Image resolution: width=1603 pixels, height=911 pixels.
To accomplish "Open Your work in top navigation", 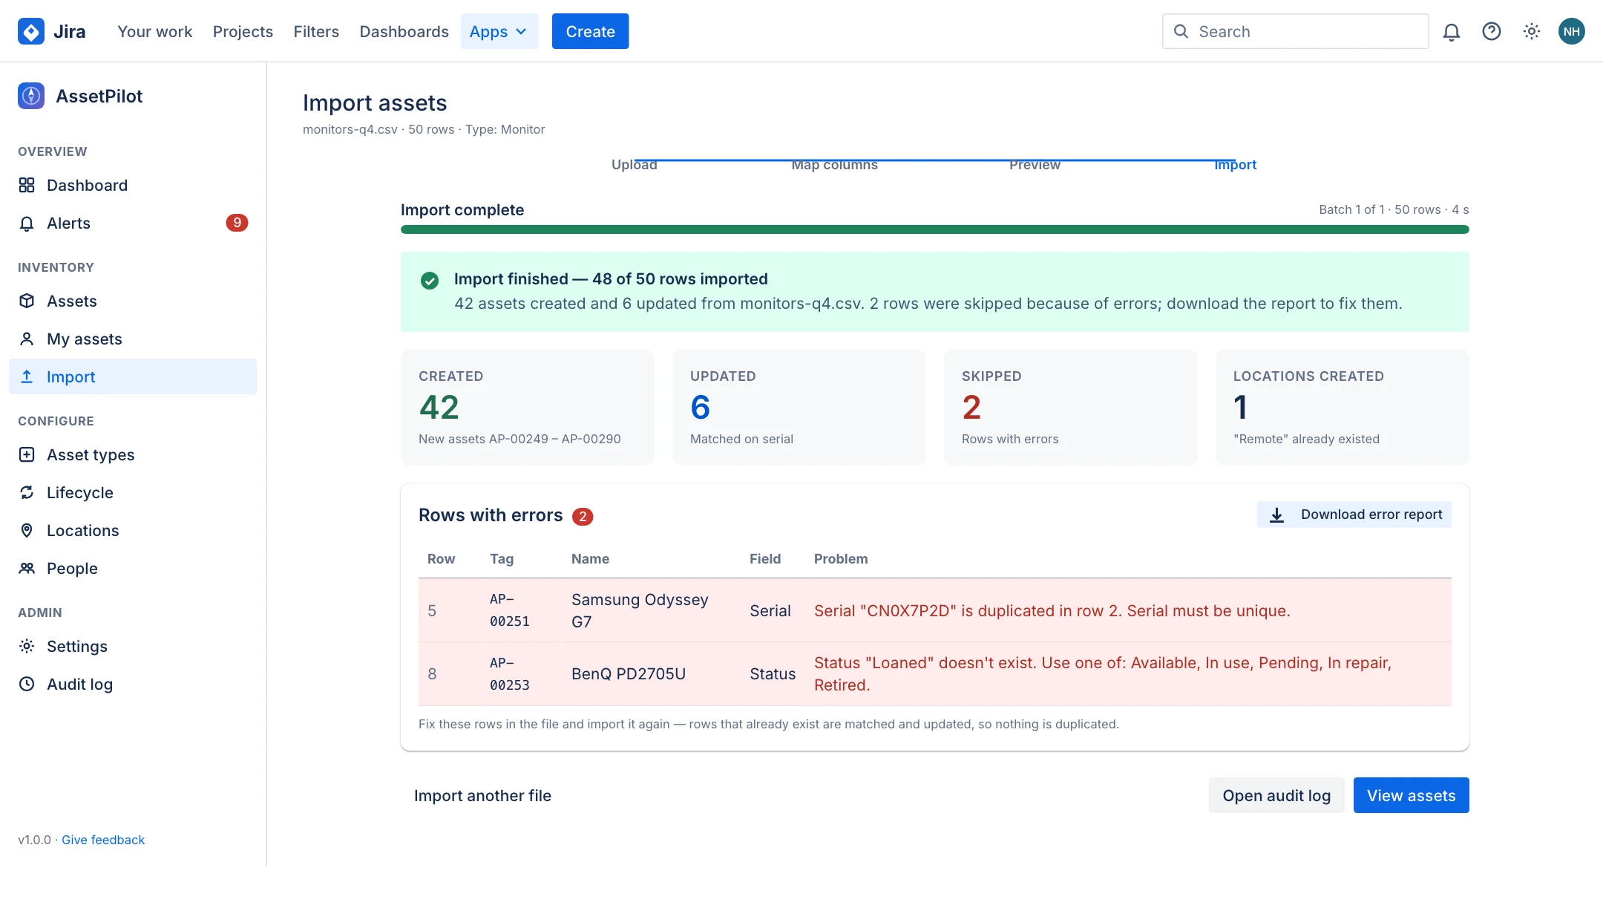I will click(154, 31).
